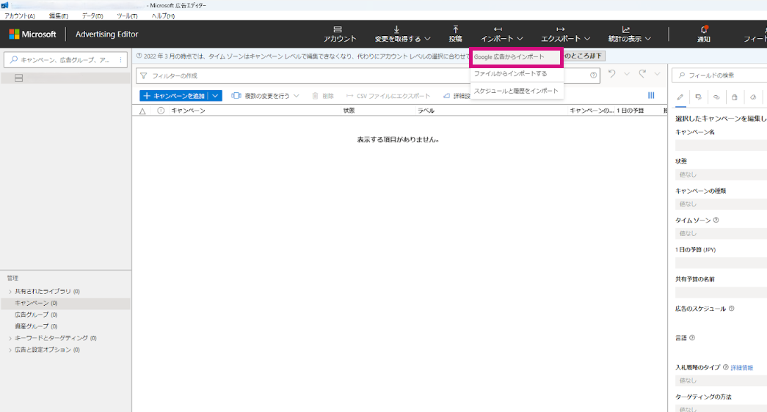Click フィールドの検索 search field
Image resolution: width=767 pixels, height=412 pixels.
(x=719, y=76)
